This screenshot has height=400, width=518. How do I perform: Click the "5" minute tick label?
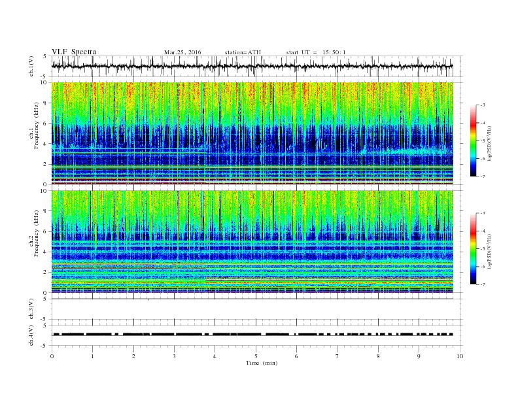click(x=256, y=356)
